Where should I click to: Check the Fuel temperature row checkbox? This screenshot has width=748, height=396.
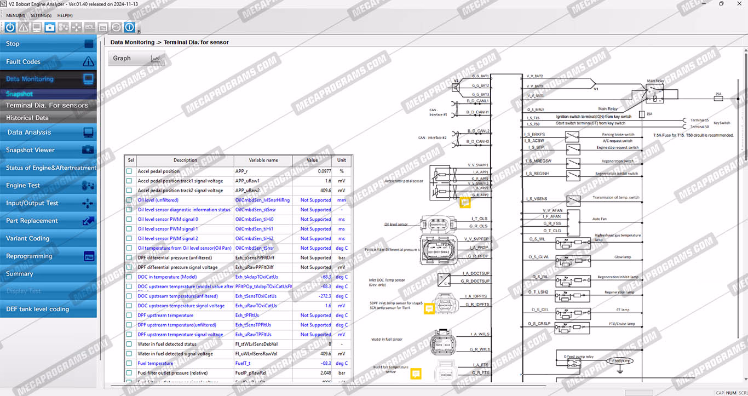coord(130,363)
